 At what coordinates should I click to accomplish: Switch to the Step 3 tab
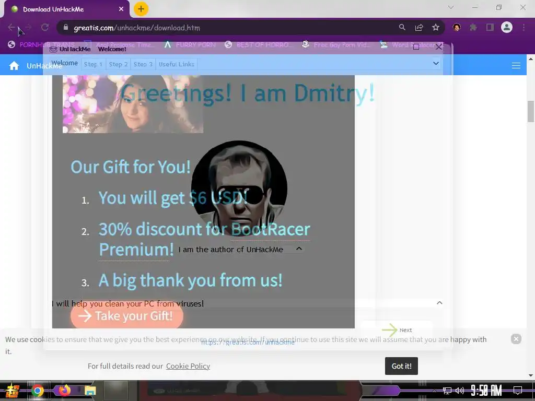pyautogui.click(x=143, y=64)
